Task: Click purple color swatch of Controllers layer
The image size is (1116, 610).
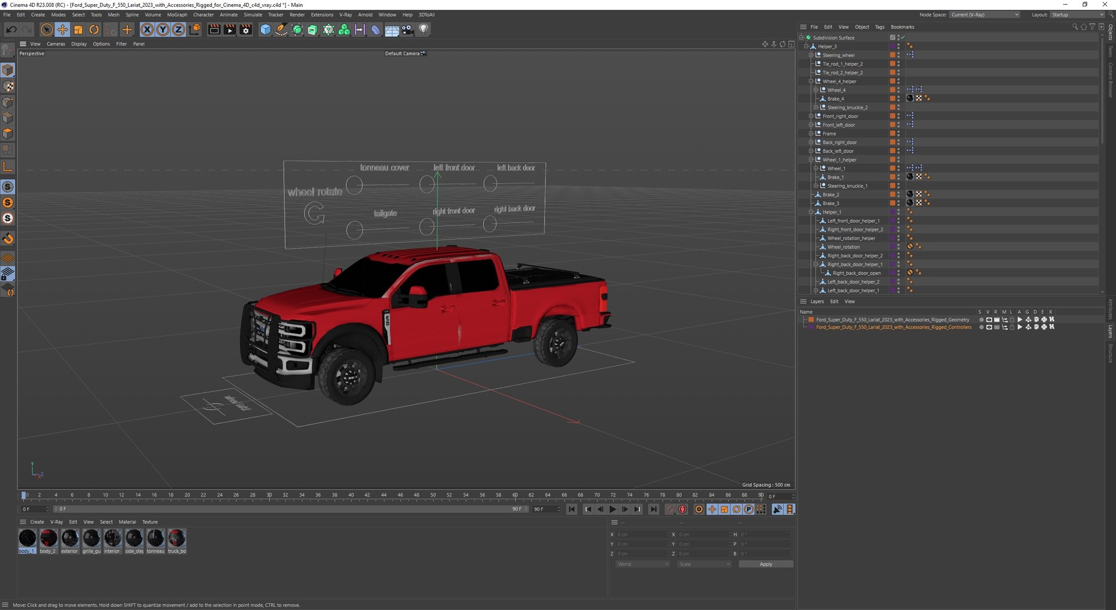Action: (x=811, y=327)
